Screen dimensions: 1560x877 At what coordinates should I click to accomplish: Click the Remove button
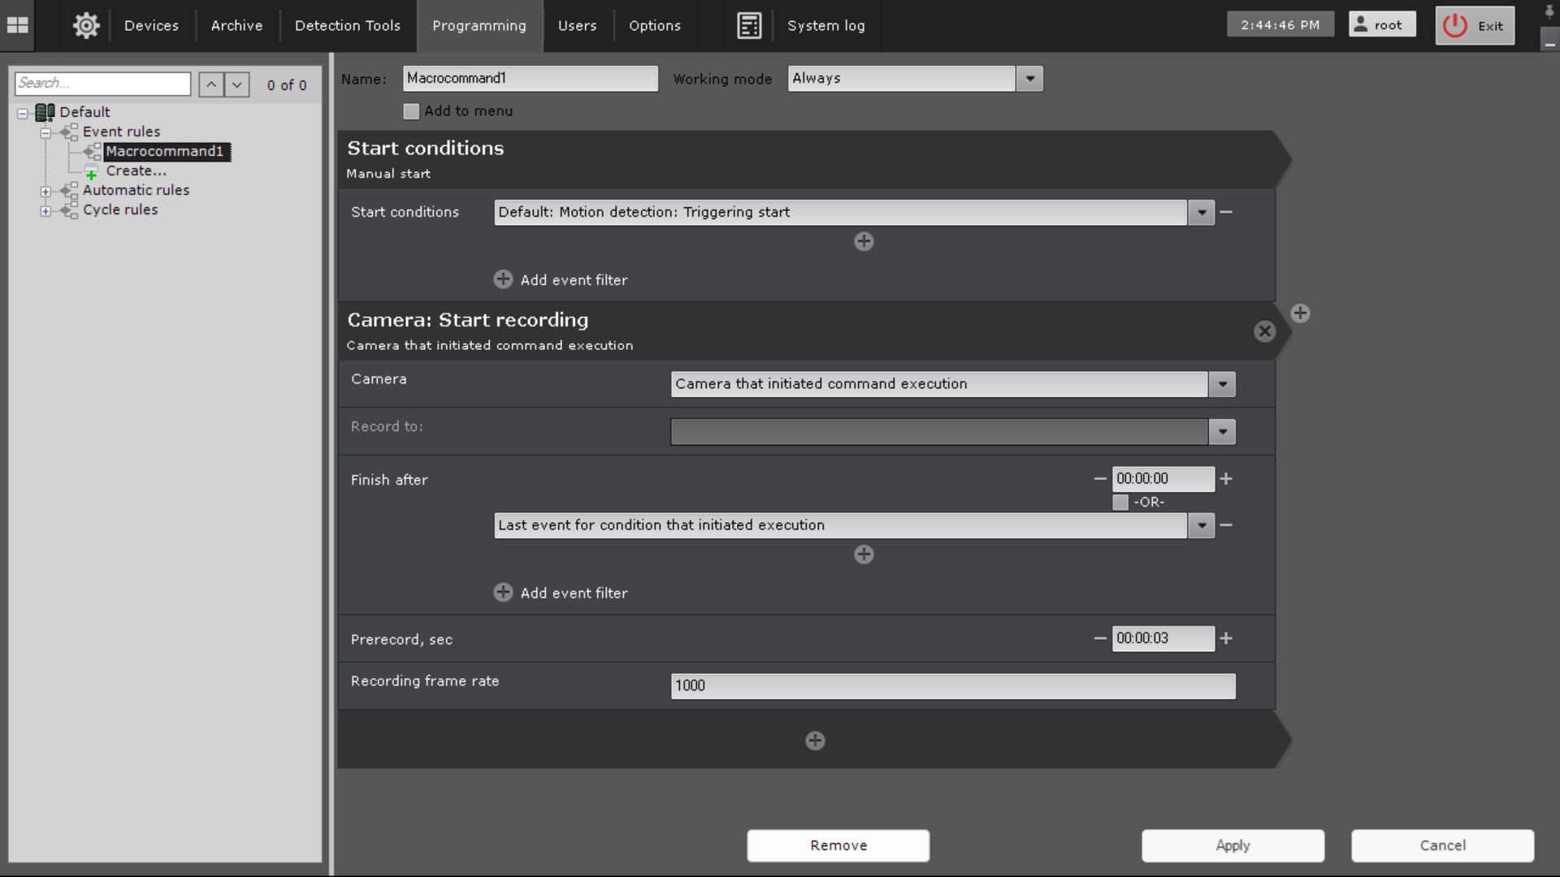click(838, 845)
